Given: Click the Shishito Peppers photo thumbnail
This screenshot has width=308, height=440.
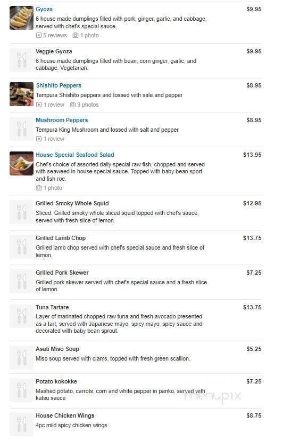Looking at the screenshot, I should [20, 94].
